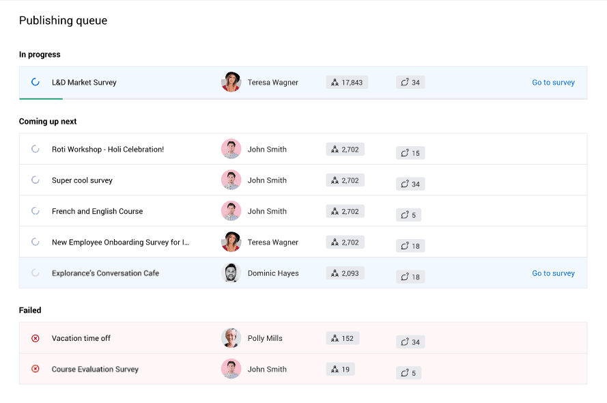Click the error icon beside Course Evaluation Survey
The width and height of the screenshot is (607, 403).
coord(36,369)
